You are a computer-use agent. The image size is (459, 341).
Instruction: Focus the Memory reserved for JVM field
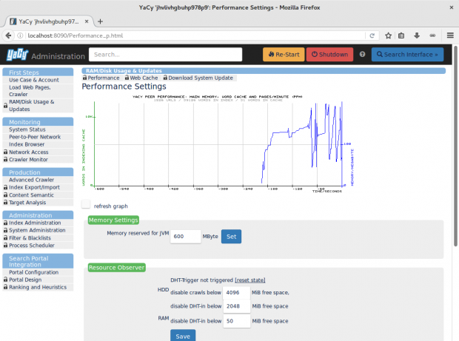(x=185, y=237)
